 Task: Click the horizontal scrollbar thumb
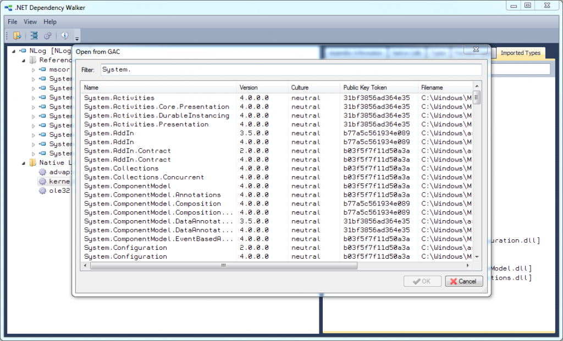(x=224, y=266)
